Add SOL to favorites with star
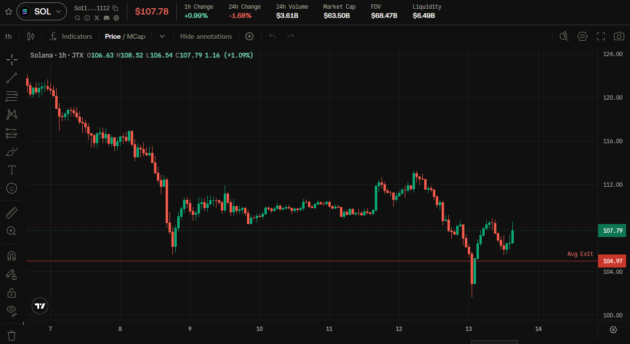The image size is (630, 344). click(x=8, y=11)
